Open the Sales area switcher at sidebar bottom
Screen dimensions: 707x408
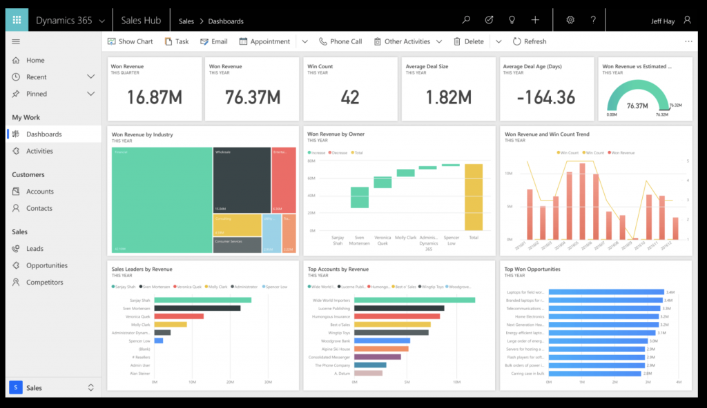coord(53,388)
